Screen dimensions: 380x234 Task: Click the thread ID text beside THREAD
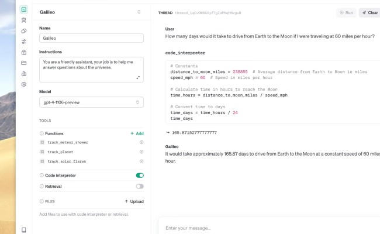click(x=208, y=13)
